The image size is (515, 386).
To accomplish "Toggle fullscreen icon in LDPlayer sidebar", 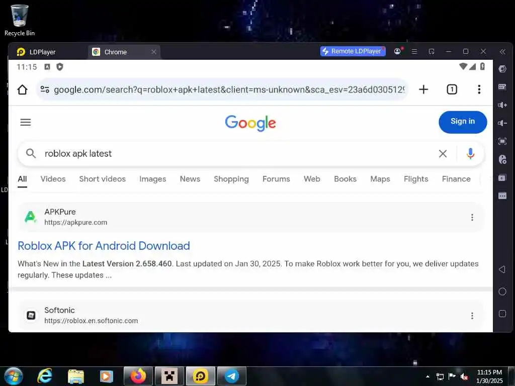I will pyautogui.click(x=502, y=141).
